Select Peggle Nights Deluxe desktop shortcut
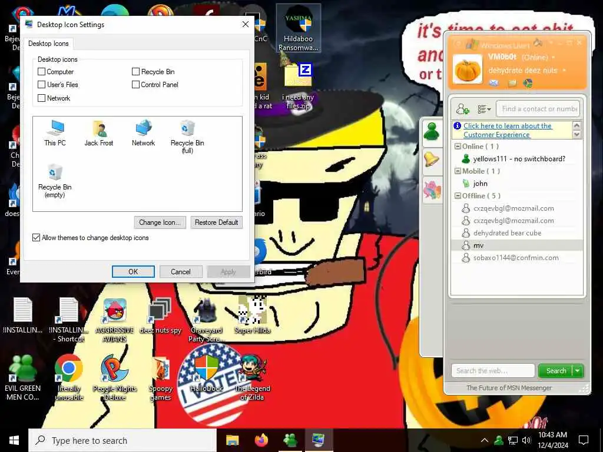The width and height of the screenshot is (603, 452). [115, 378]
